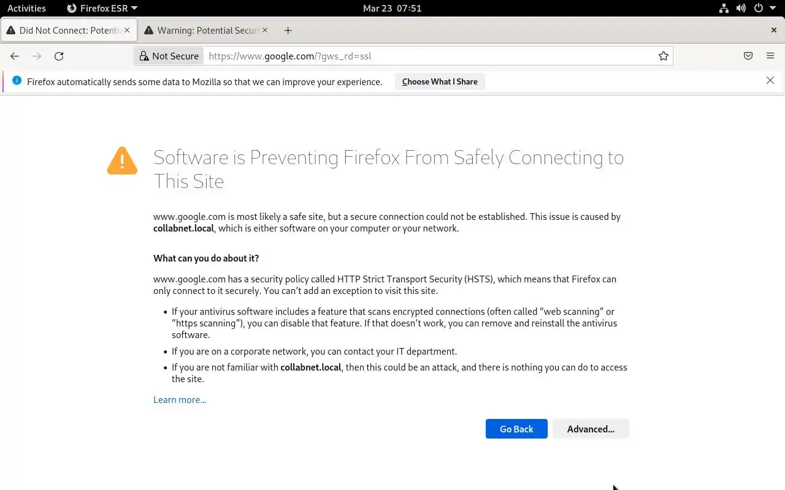The image size is (785, 490).
Task: Click Choose What I Share button
Action: (440, 81)
